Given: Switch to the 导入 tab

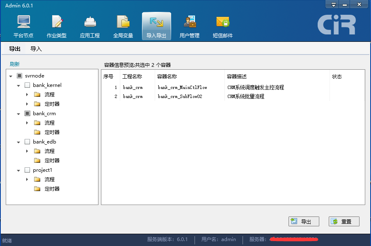Looking at the screenshot, I should [x=36, y=49].
